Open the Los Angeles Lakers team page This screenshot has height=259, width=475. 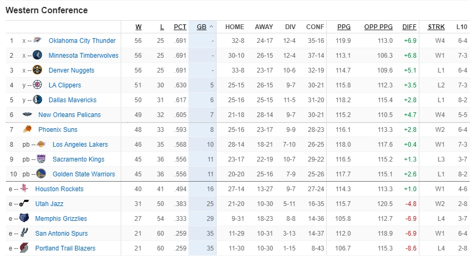[x=80, y=145]
